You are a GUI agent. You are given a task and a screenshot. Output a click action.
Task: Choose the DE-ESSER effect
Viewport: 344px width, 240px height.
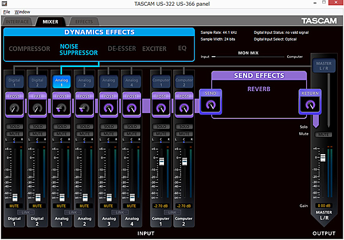tap(122, 49)
